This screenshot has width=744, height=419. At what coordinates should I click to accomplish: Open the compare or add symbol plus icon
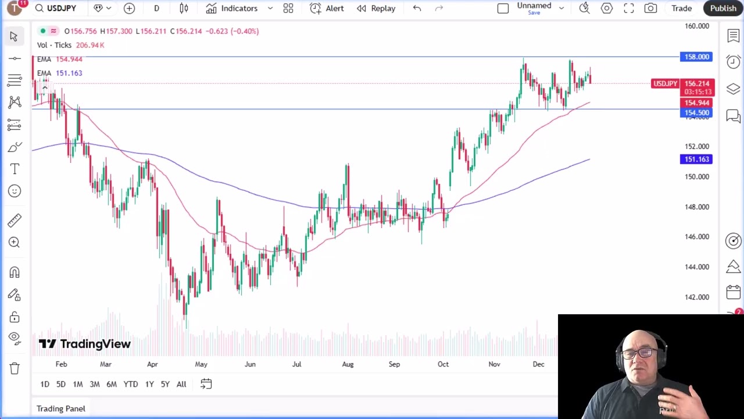pyautogui.click(x=129, y=8)
